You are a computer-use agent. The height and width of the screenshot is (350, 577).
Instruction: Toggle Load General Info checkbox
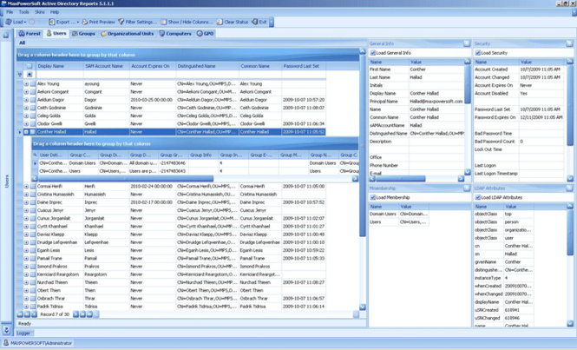[x=373, y=53]
